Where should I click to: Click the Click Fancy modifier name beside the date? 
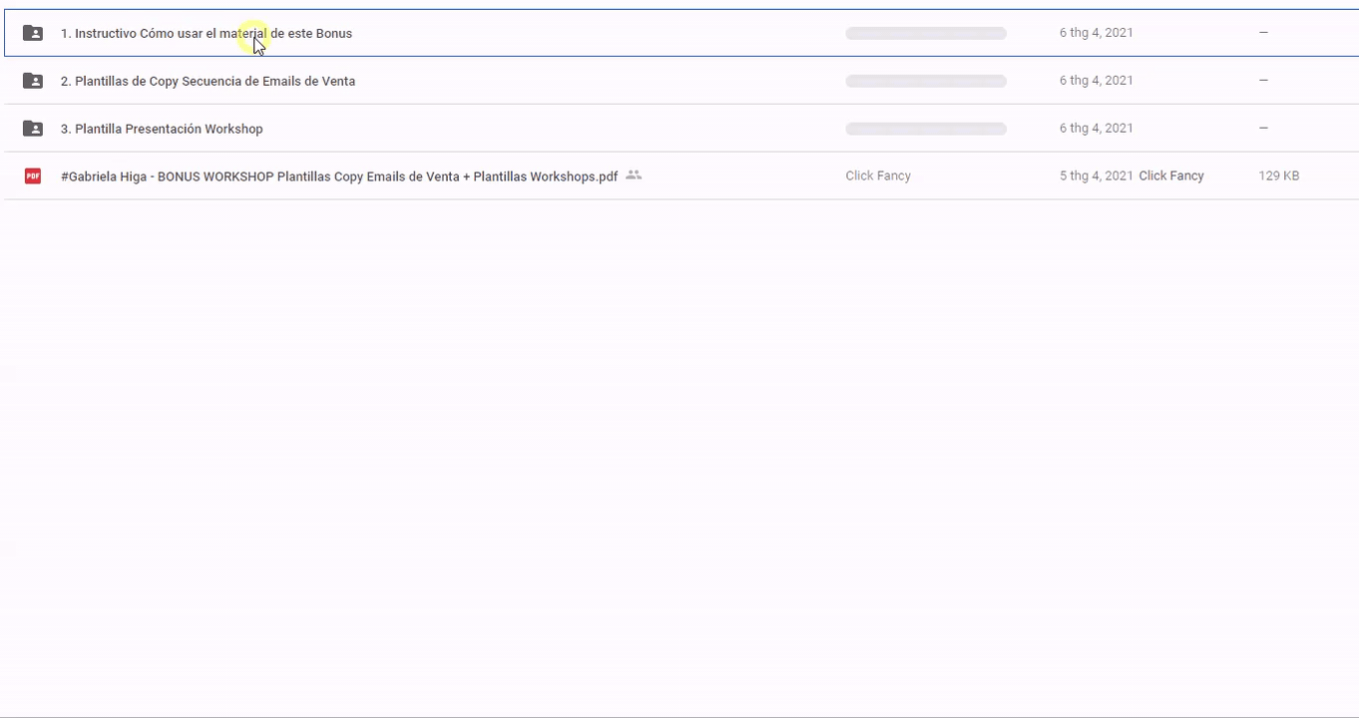click(x=1171, y=176)
